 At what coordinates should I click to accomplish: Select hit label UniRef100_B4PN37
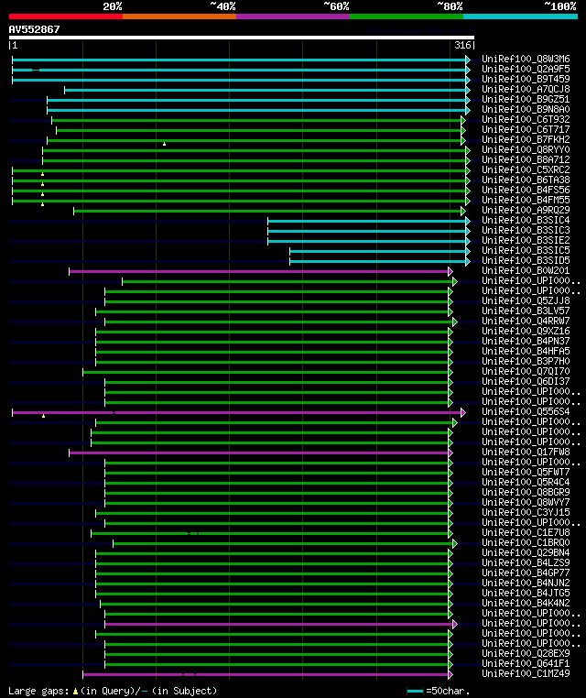526,341
